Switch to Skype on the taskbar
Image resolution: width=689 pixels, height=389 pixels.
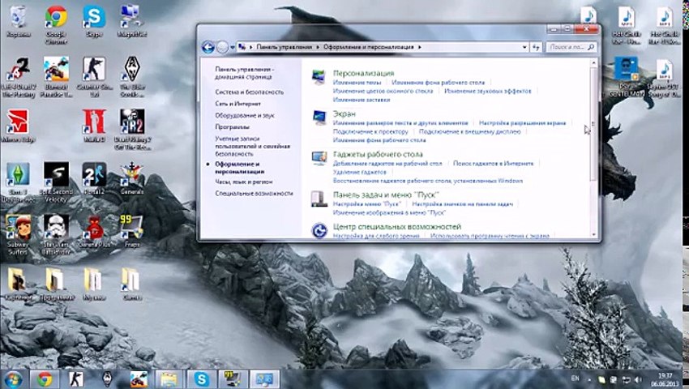pyautogui.click(x=201, y=379)
